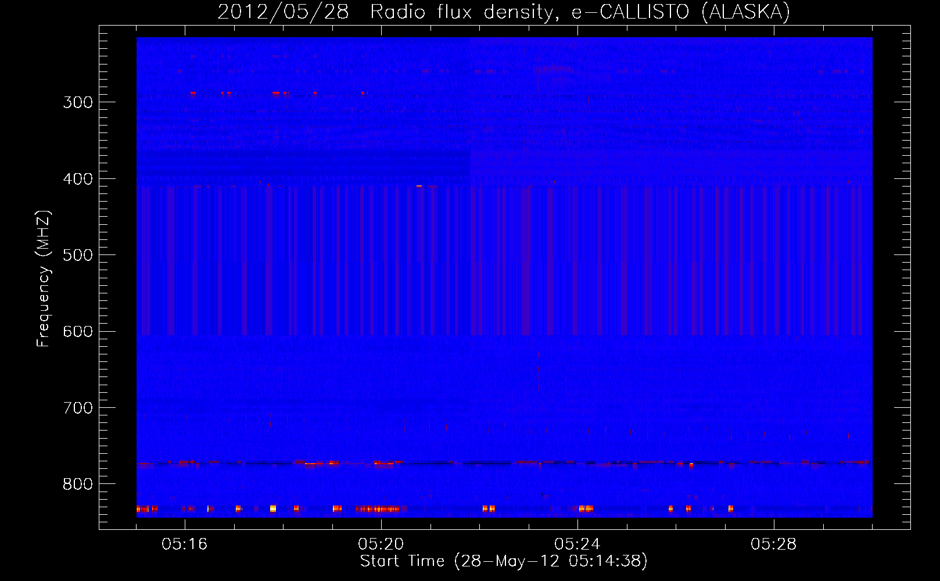Viewport: 940px width, 581px height.
Task: Click the 05:28 time tick label
Action: pos(774,544)
